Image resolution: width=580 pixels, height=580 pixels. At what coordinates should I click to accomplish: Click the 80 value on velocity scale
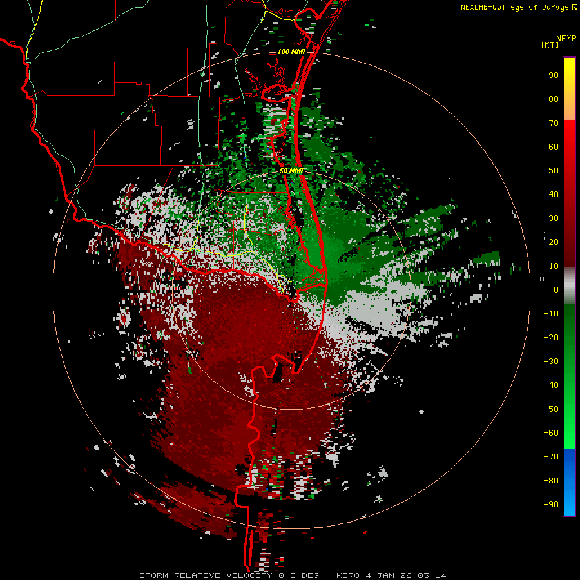point(554,99)
